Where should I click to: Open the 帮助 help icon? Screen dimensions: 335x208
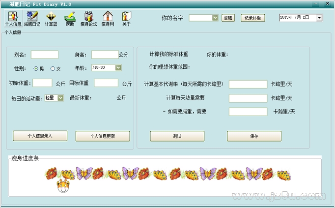[x=70, y=19]
